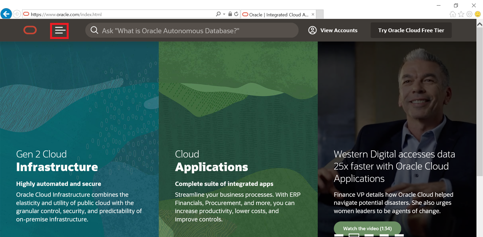This screenshot has width=483, height=237.
Task: Click the scrollbar up arrow
Action: coord(480,24)
